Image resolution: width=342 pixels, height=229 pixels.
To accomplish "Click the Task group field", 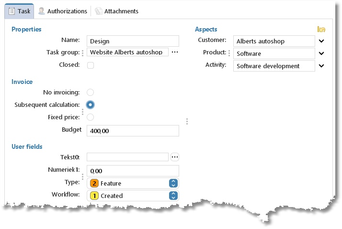I will click(x=127, y=52).
